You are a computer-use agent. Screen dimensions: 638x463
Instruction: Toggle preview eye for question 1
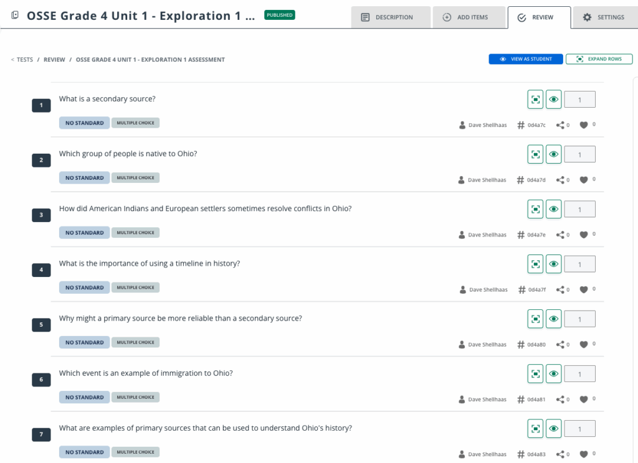pos(553,100)
